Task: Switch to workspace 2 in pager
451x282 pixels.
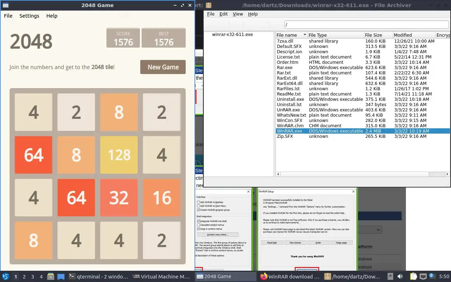Action: pos(24,277)
